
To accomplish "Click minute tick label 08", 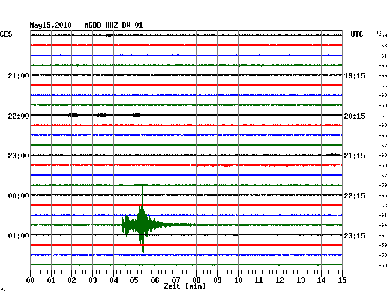I will (x=196, y=280).
